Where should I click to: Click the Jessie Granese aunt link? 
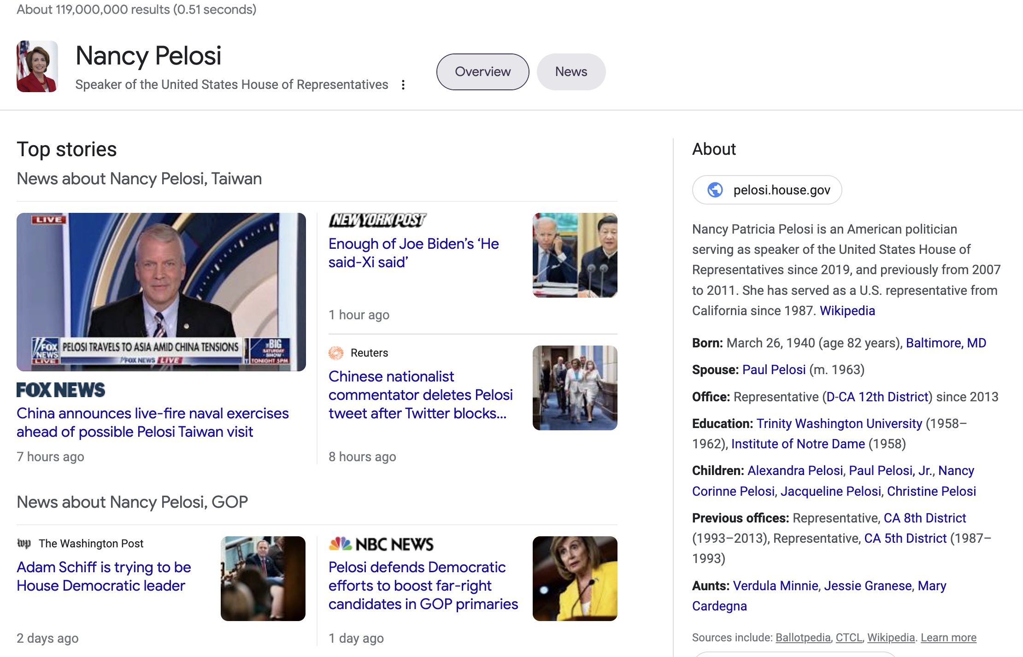click(x=868, y=586)
